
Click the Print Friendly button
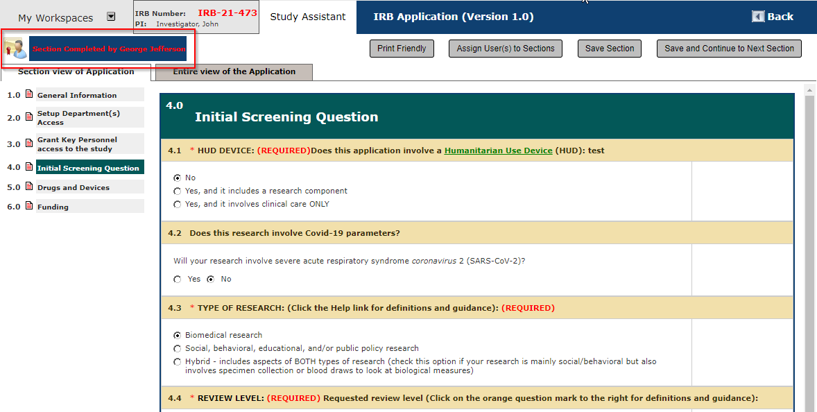pyautogui.click(x=402, y=49)
